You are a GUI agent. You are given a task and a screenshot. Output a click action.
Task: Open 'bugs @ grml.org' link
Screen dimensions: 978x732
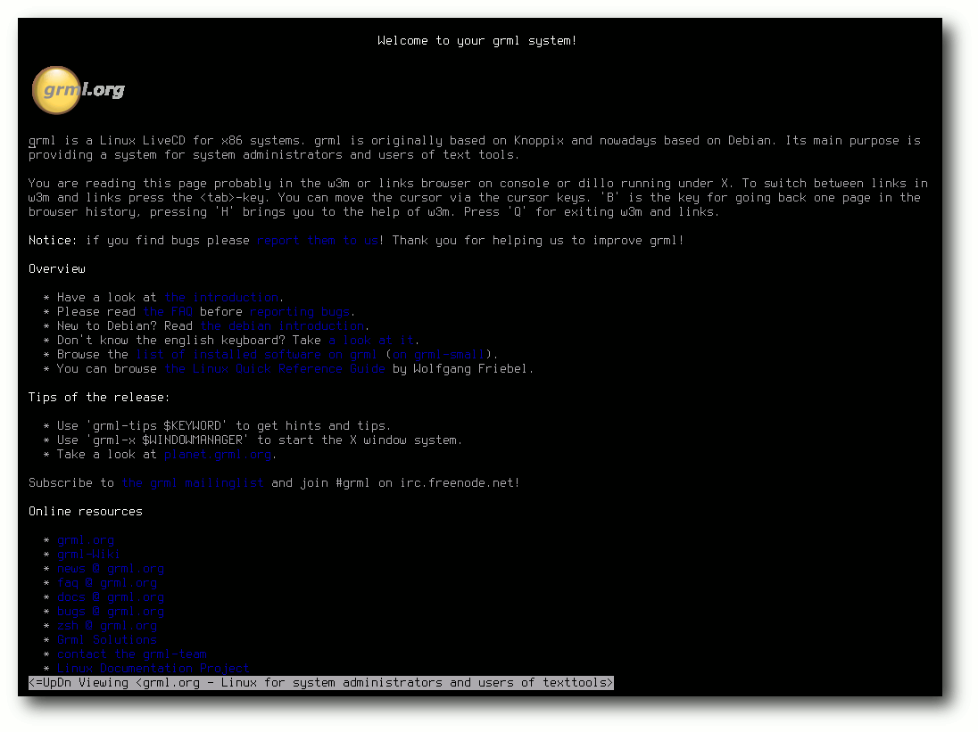point(111,612)
